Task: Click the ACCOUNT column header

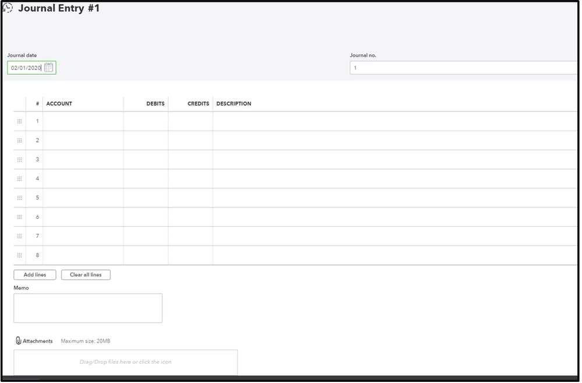Action: (x=59, y=104)
